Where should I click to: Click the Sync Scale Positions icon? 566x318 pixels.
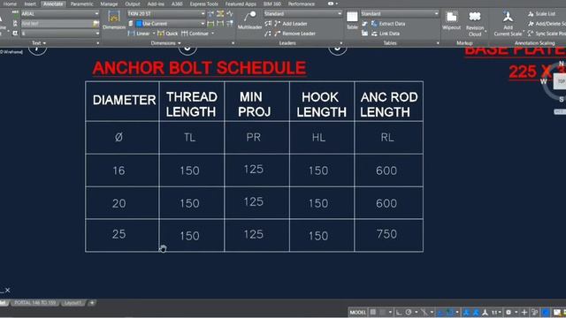point(531,34)
